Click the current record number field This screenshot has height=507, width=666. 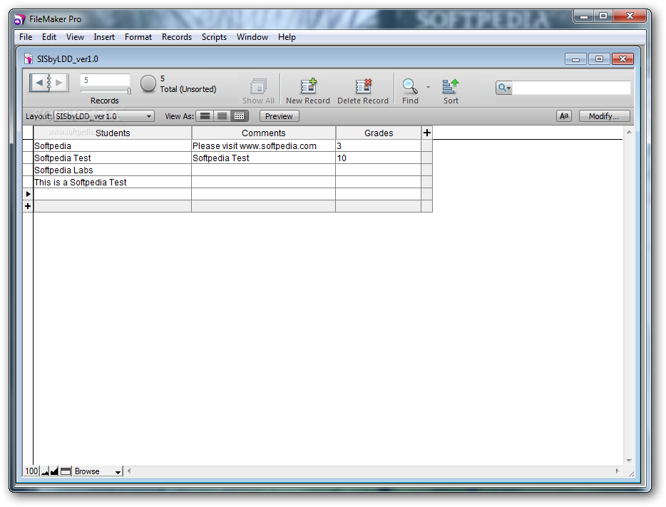click(x=105, y=80)
